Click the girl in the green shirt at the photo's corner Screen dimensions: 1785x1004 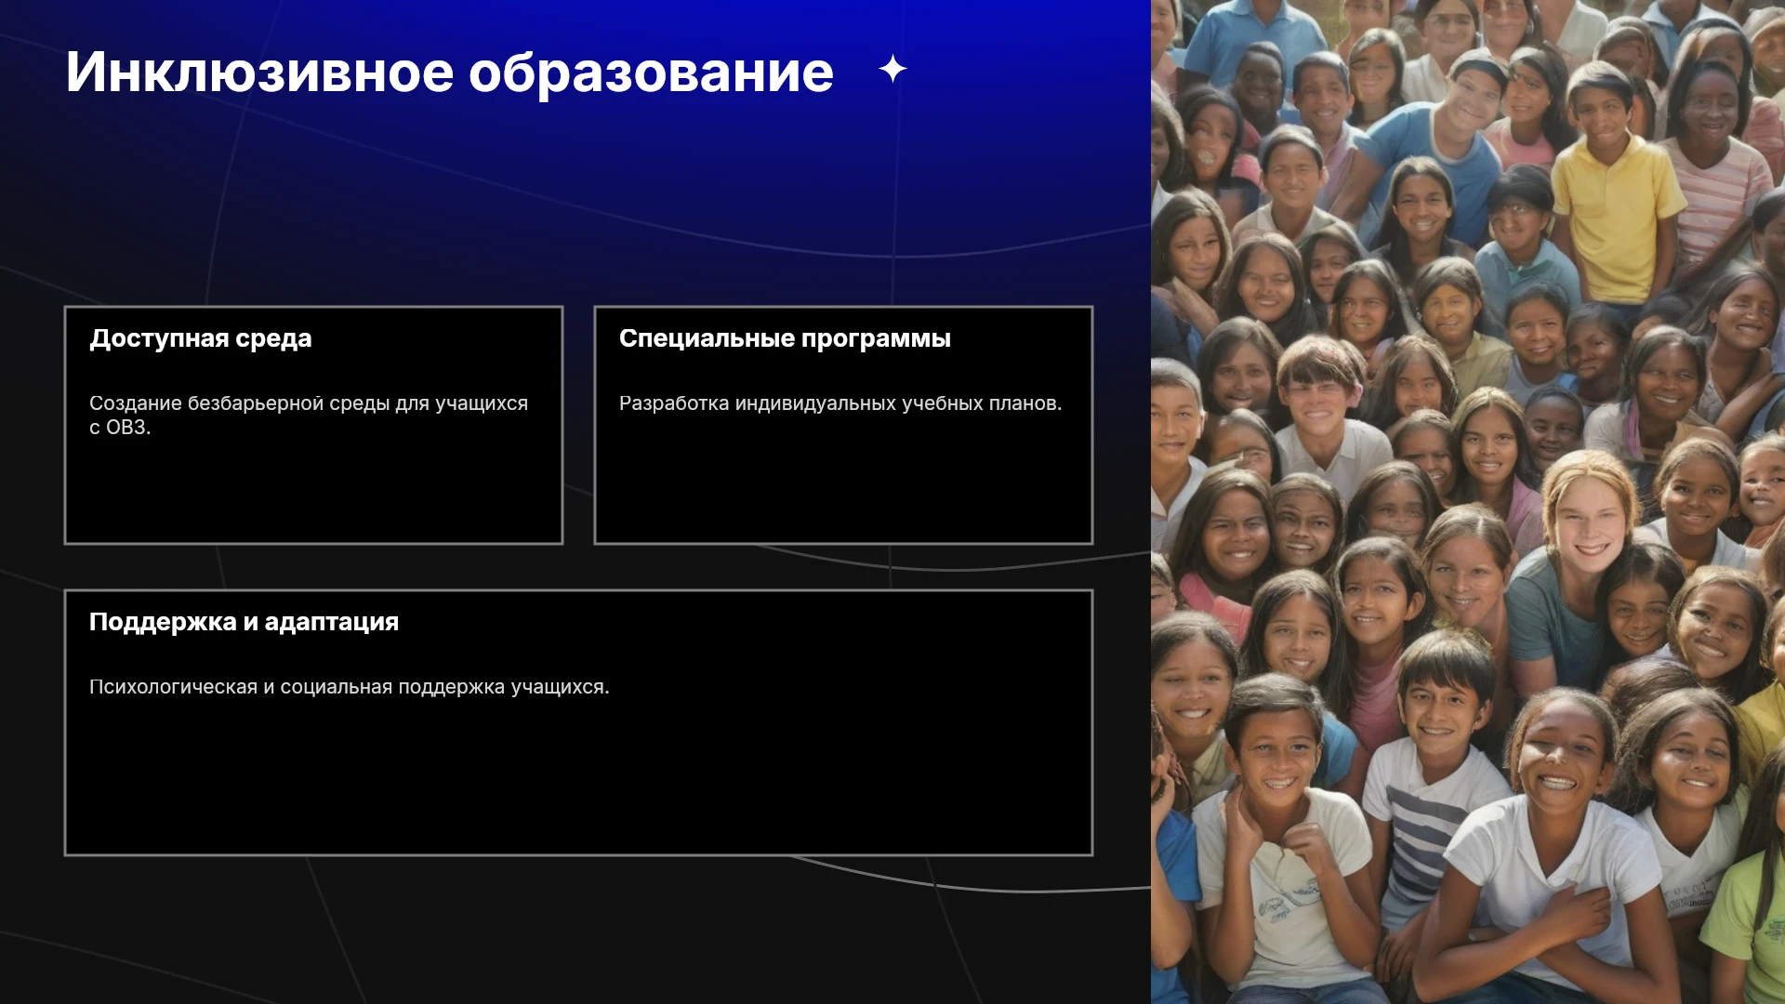1748,892
